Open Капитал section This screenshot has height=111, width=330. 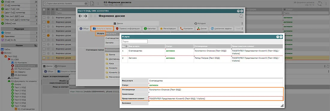(x=150, y=28)
